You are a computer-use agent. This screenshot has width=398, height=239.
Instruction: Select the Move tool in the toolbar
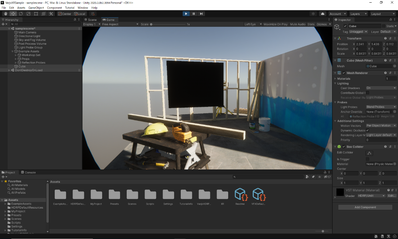[13, 14]
